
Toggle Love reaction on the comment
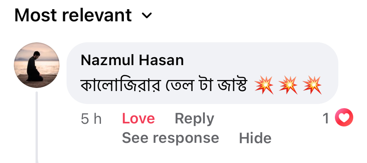point(138,119)
